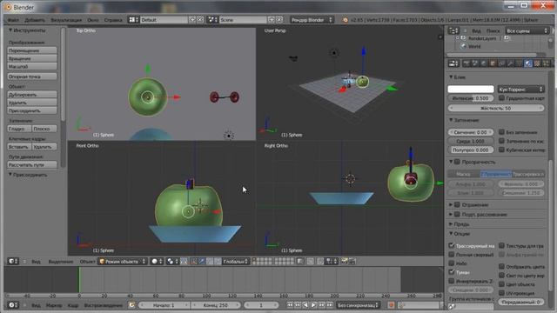Screen dimensions: 557x313
Task: Enable the Прозрачность panel checkbox
Action: pyautogui.click(x=457, y=162)
